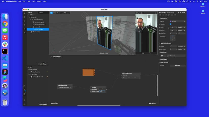Open Texture Coordinates dropdown in Vertex Attribute patch
Screen dimensions: 209x117
(65, 87)
